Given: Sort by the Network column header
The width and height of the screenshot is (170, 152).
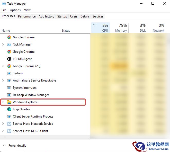Looking at the screenshot, I should 157,28.
